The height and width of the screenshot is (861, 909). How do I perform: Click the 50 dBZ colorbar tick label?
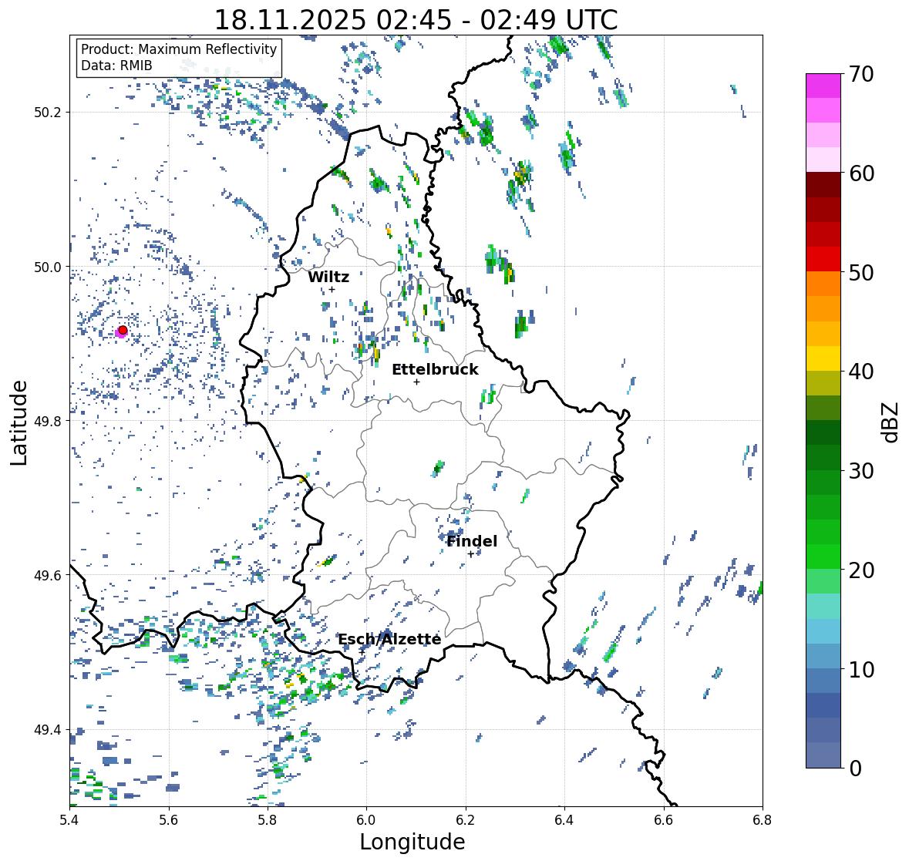point(861,272)
